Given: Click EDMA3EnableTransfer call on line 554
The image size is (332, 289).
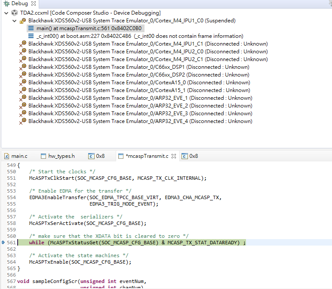Looking at the screenshot, I should (125, 197).
